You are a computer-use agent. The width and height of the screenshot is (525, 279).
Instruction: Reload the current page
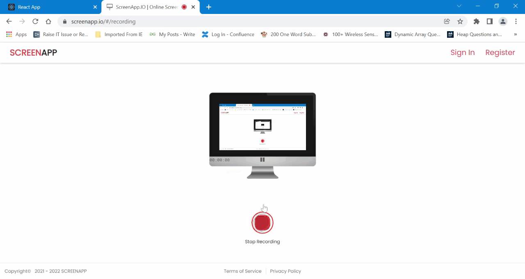35,21
